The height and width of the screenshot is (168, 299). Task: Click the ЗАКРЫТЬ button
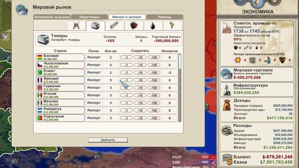click(x=108, y=140)
